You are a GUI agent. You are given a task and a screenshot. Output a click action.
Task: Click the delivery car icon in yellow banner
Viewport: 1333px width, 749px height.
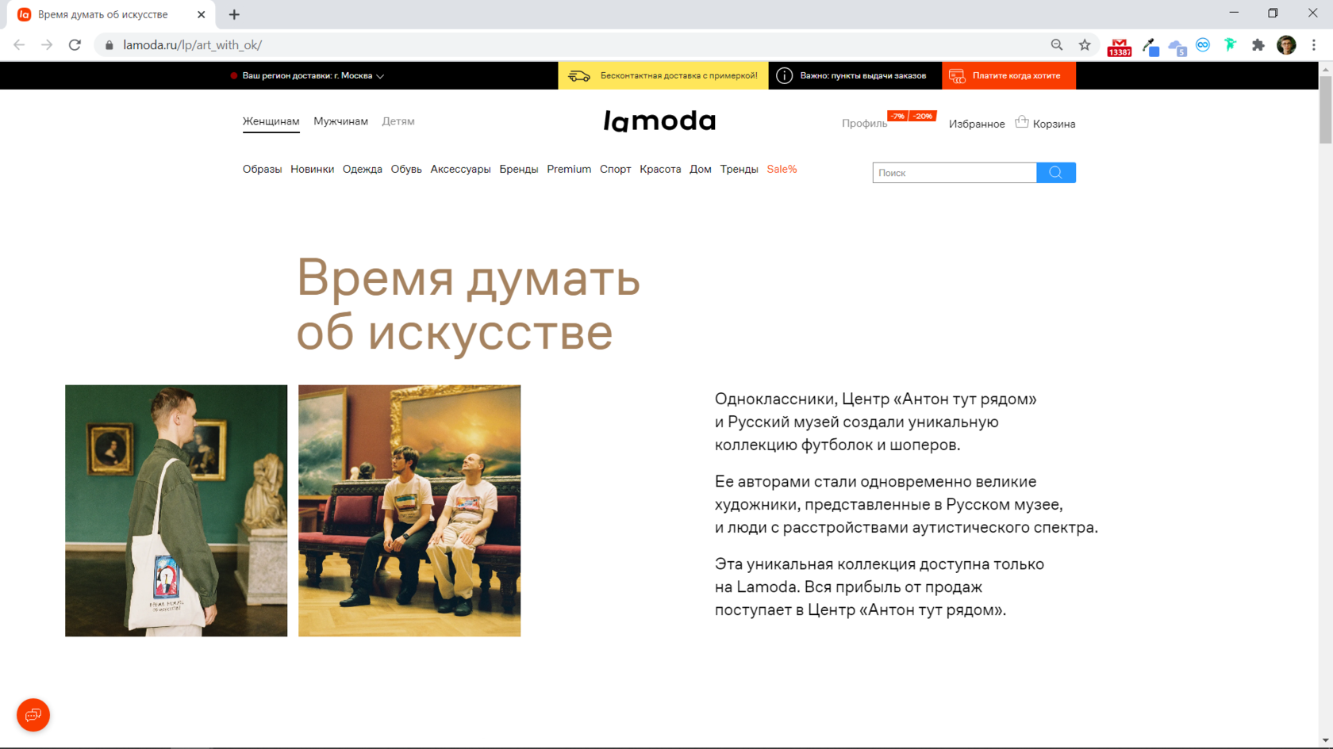[579, 76]
